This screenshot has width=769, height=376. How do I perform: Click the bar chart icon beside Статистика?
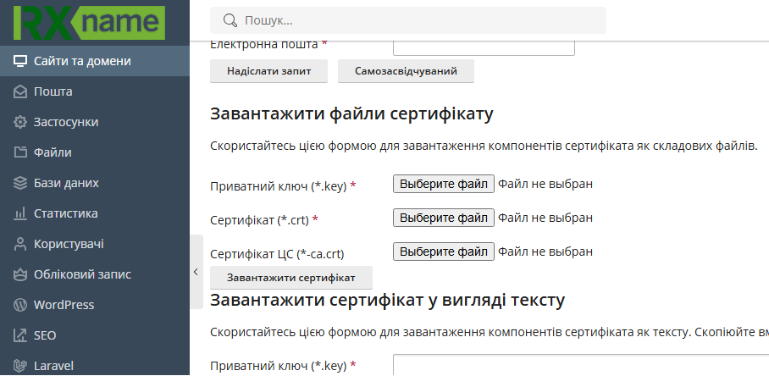[20, 213]
